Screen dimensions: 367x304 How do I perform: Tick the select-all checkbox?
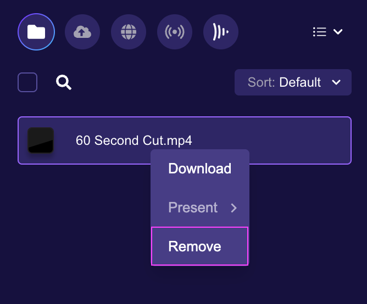[27, 82]
